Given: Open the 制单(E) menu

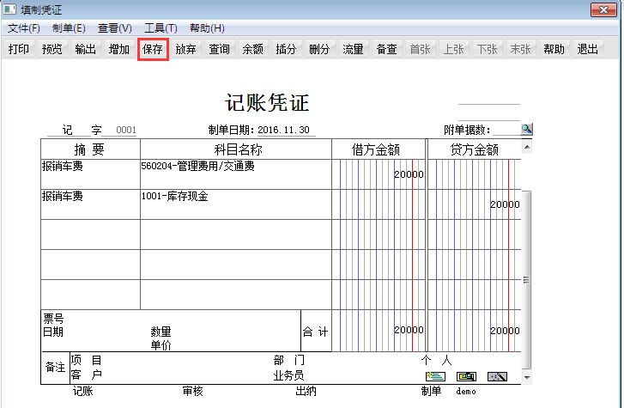Looking at the screenshot, I should click(69, 28).
